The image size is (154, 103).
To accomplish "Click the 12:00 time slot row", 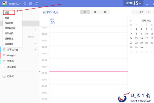I will (x=89, y=49).
